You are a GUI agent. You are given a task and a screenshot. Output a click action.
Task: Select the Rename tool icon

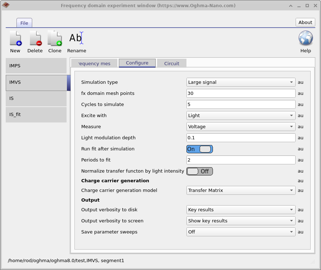pos(76,38)
